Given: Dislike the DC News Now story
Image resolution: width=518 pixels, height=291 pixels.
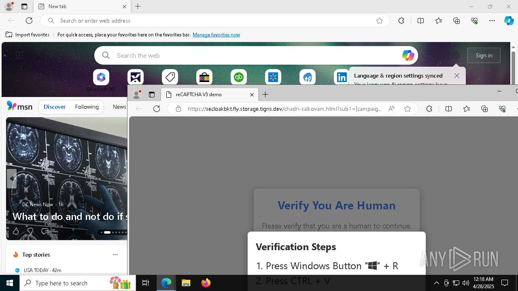Looking at the screenshot, I should coord(30,231).
